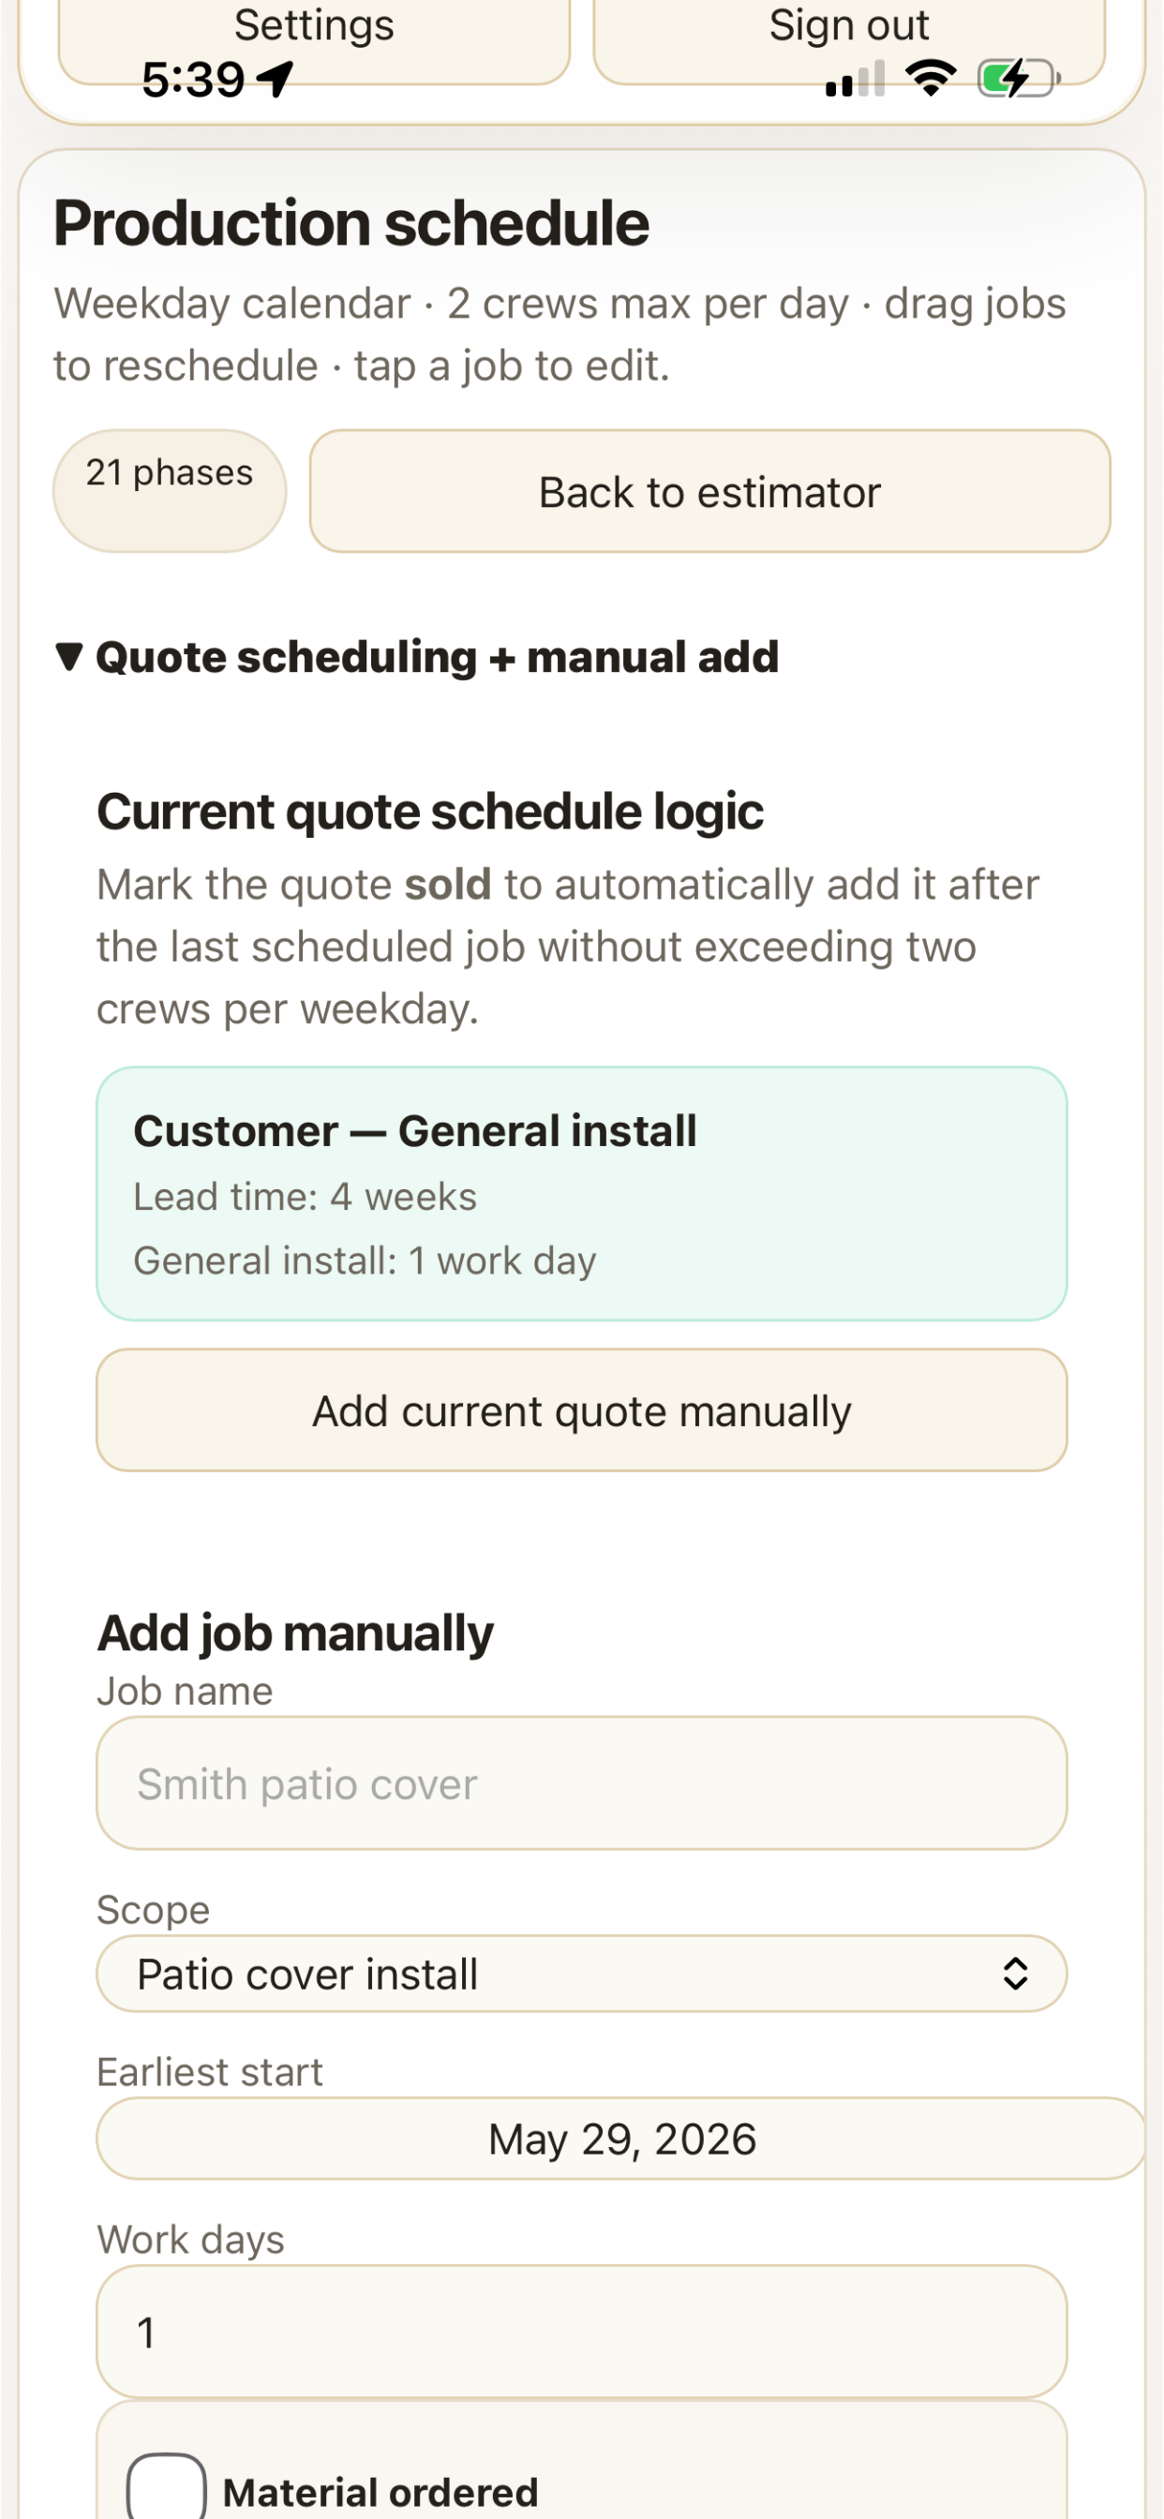The height and width of the screenshot is (2519, 1164).
Task: Tap the cellular signal bars icon
Action: tap(855, 80)
